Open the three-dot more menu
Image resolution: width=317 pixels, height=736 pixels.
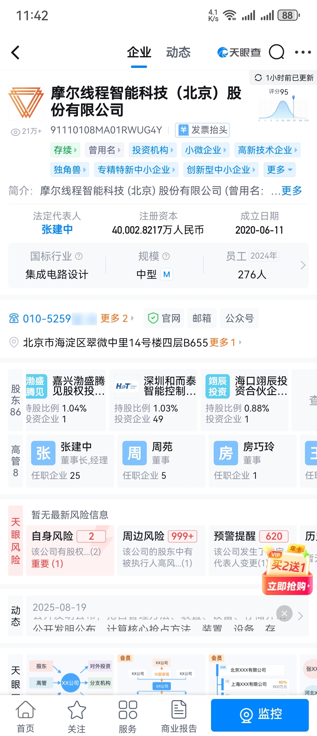click(303, 52)
